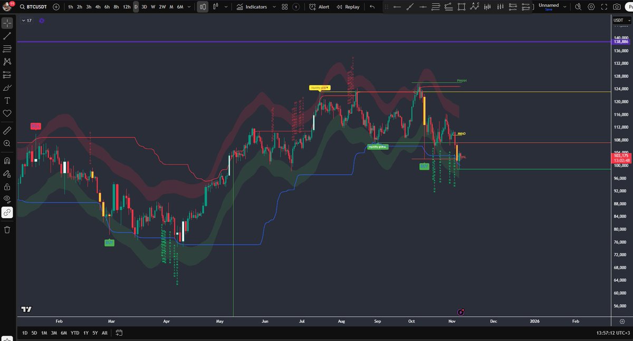Open the Text annotation tool

coord(7,100)
